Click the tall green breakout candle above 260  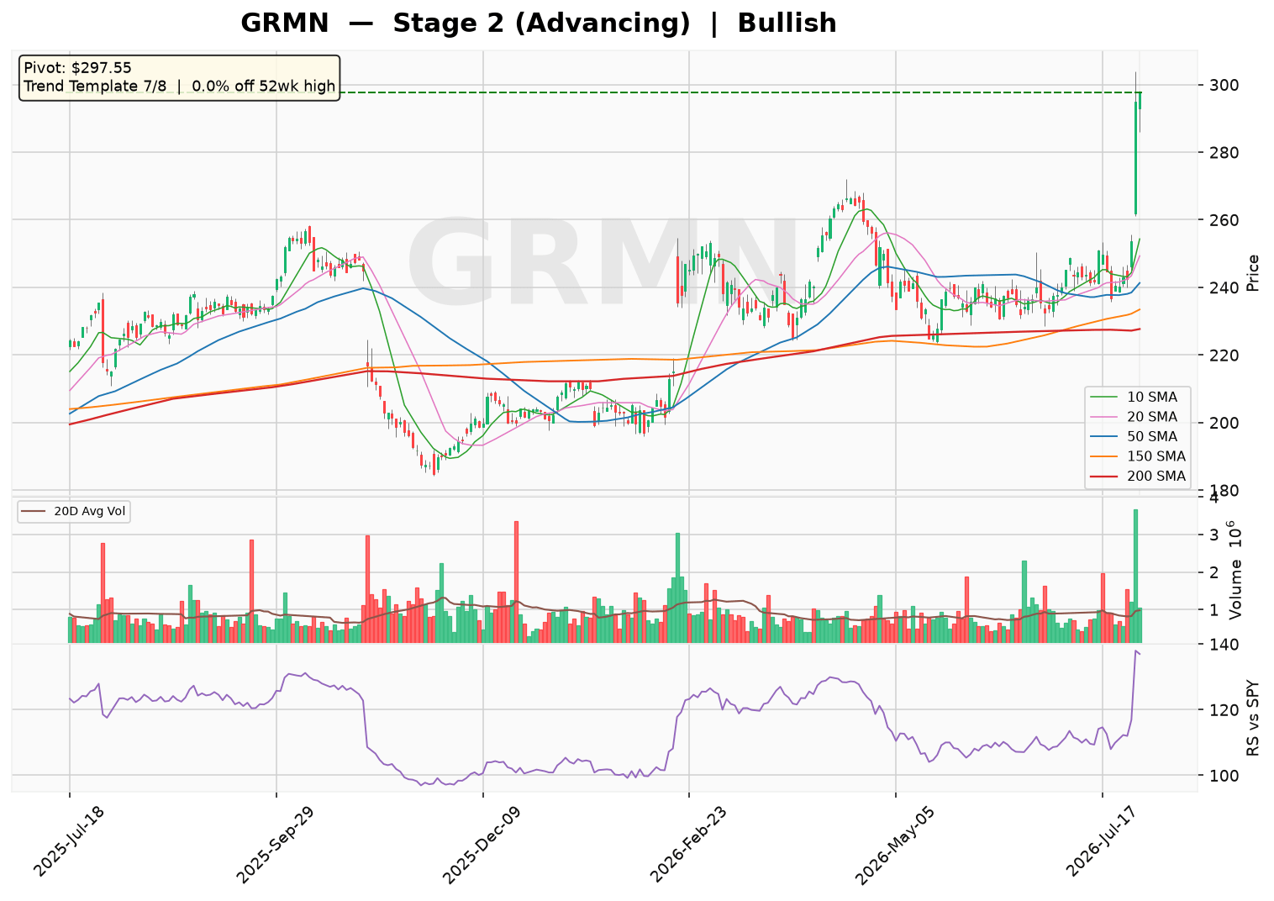1135,159
